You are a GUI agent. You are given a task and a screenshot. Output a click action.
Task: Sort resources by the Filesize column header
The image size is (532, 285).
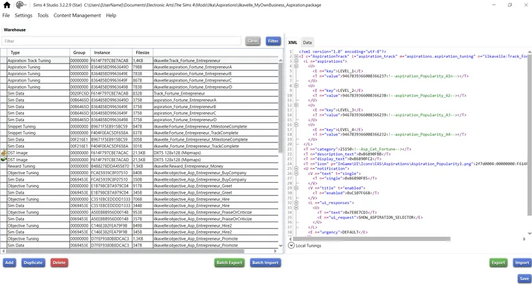142,52
